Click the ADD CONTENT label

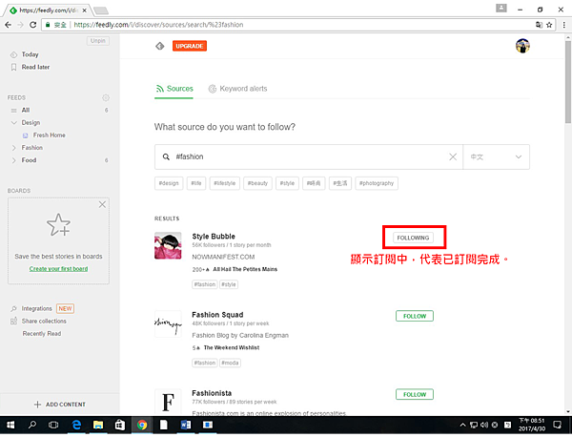pos(66,405)
